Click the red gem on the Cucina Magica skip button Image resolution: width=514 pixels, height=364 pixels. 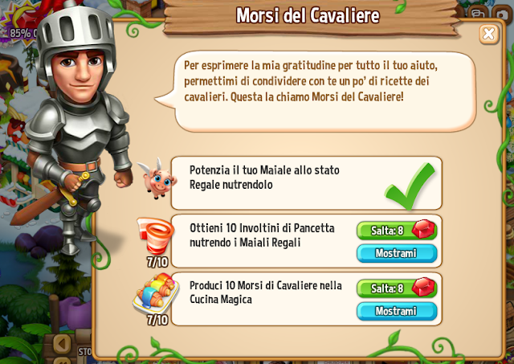click(x=423, y=287)
